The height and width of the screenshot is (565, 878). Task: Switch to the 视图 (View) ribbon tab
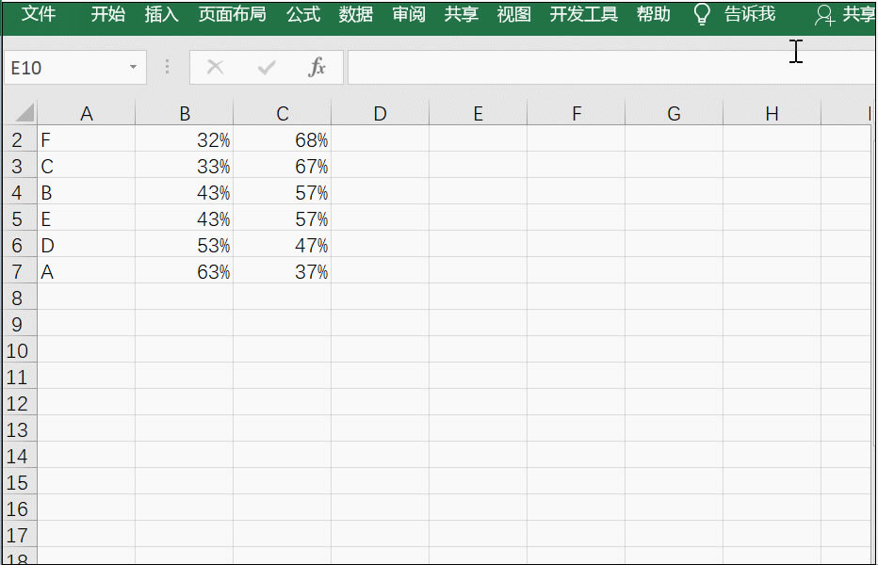[x=512, y=13]
